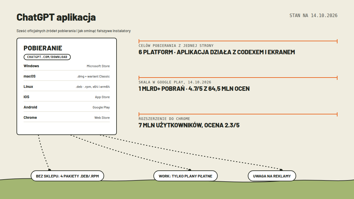The width and height of the screenshot is (354, 199).
Task: Select the 'Linux' row label
Action: pos(28,87)
